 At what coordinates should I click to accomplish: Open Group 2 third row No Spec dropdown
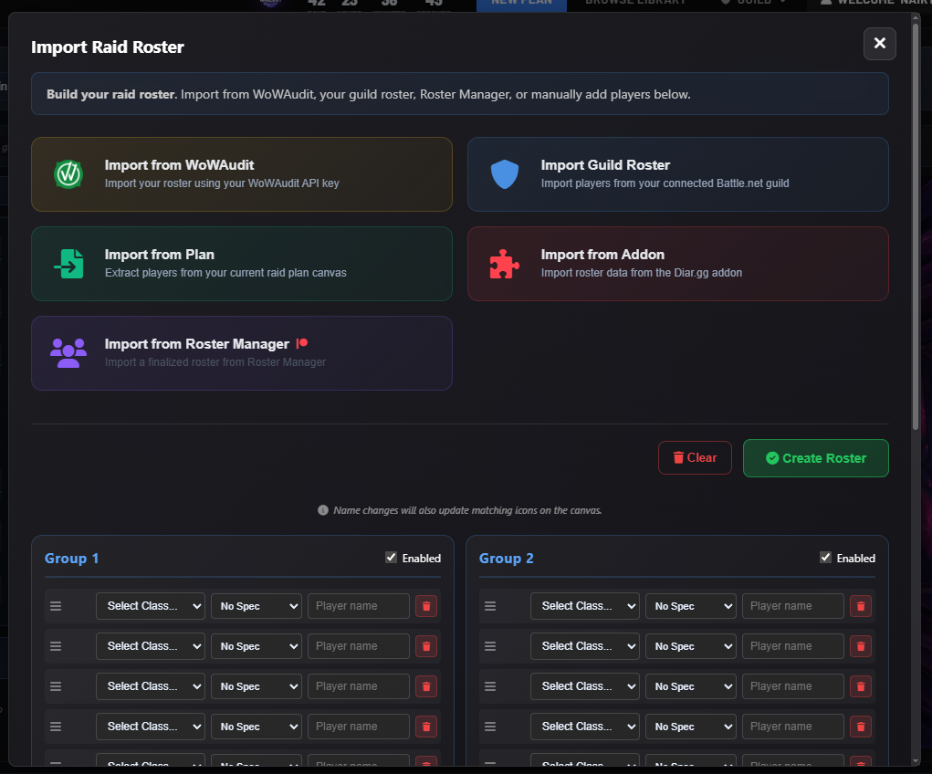pyautogui.click(x=691, y=686)
